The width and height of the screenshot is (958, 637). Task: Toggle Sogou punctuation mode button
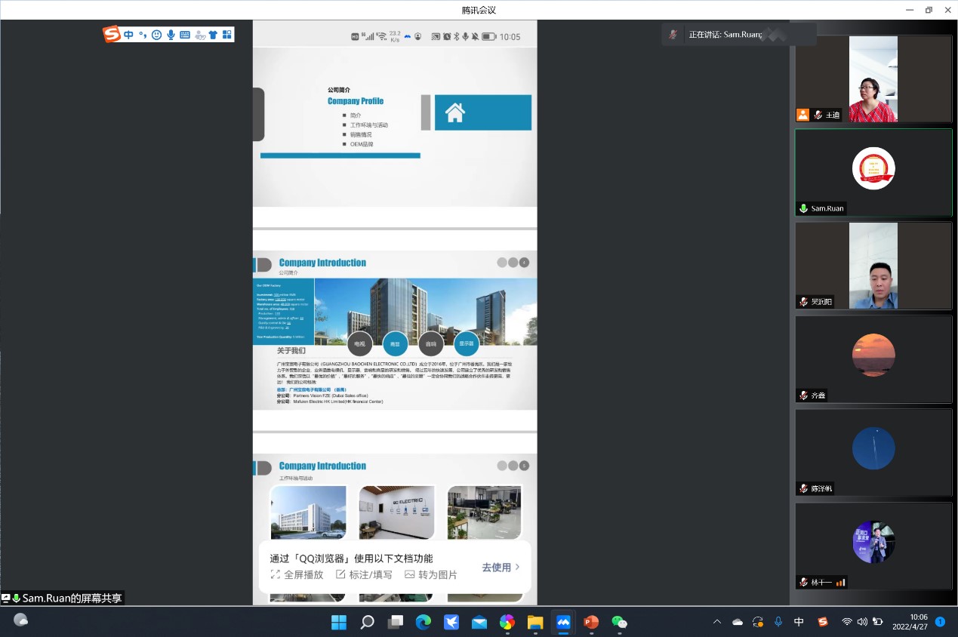pos(143,35)
